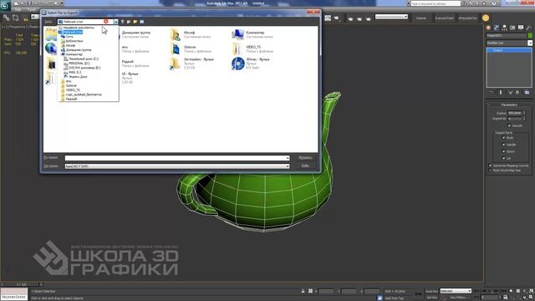The width and height of the screenshot is (535, 301).
Task: Open the Modify tab in command panel
Action: tap(497, 28)
